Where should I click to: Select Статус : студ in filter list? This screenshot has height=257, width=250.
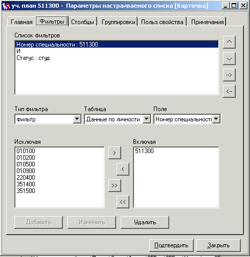pos(33,58)
